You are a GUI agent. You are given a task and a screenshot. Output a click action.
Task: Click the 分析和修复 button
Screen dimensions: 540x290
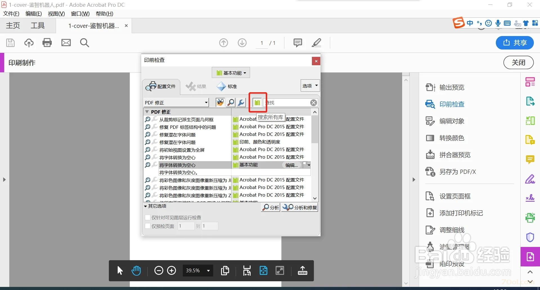coord(300,208)
